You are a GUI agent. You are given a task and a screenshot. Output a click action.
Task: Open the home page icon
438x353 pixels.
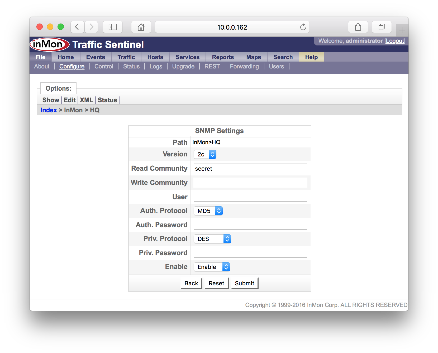[141, 27]
